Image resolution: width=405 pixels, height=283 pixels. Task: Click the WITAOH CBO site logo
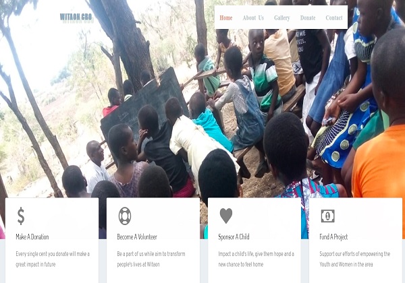point(76,17)
